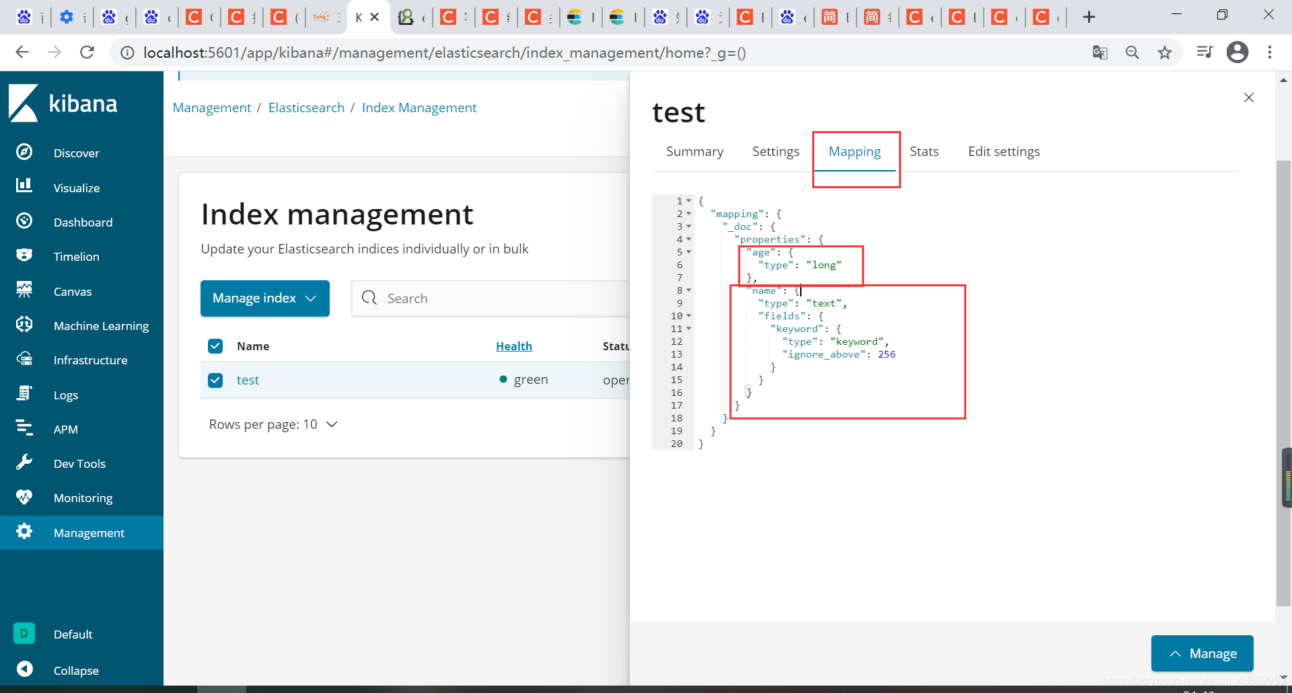Click the page vertical scrollbar
This screenshot has height=693, width=1292.
click(x=1283, y=383)
